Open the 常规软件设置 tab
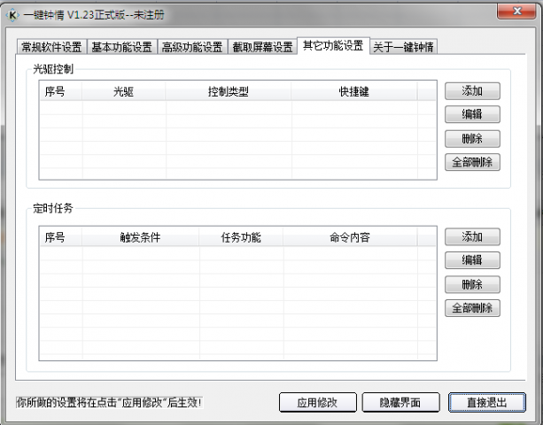This screenshot has height=425, width=543. 50,47
